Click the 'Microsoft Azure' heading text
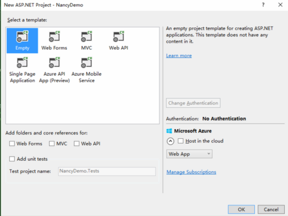The width and height of the screenshot is (288, 216). 193,131
